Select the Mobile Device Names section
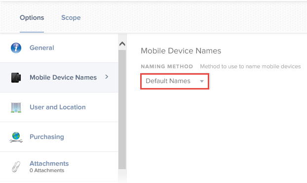Viewport: 307px width, 183px height. 59,78
